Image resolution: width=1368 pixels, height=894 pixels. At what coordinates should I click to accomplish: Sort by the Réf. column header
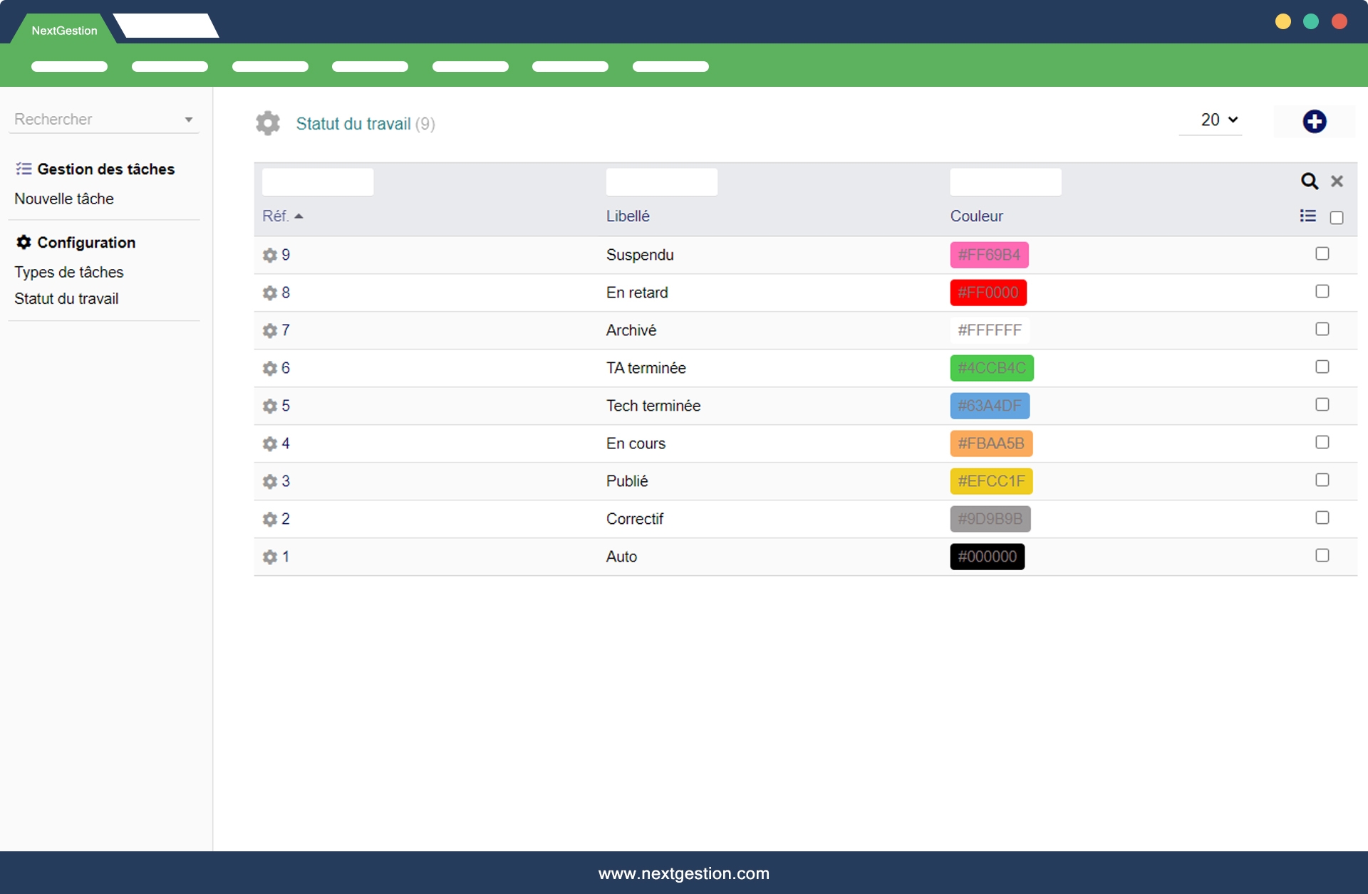275,216
